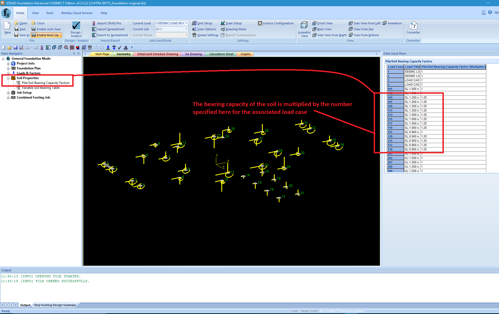The image size is (499, 314).
Task: Click the Animation view icon
Action: 385,23
